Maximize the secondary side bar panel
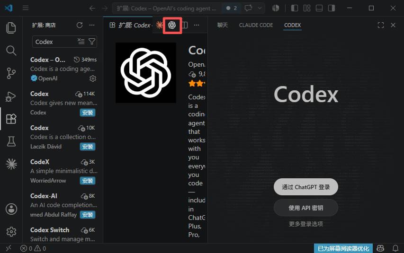 (381, 25)
